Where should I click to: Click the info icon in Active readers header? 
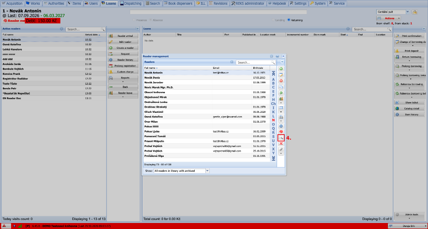coord(61,29)
